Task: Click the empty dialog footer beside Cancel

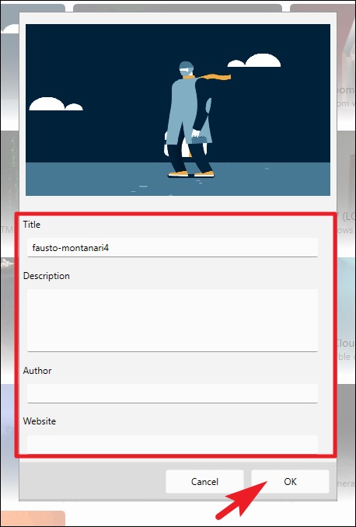Action: click(x=92, y=481)
